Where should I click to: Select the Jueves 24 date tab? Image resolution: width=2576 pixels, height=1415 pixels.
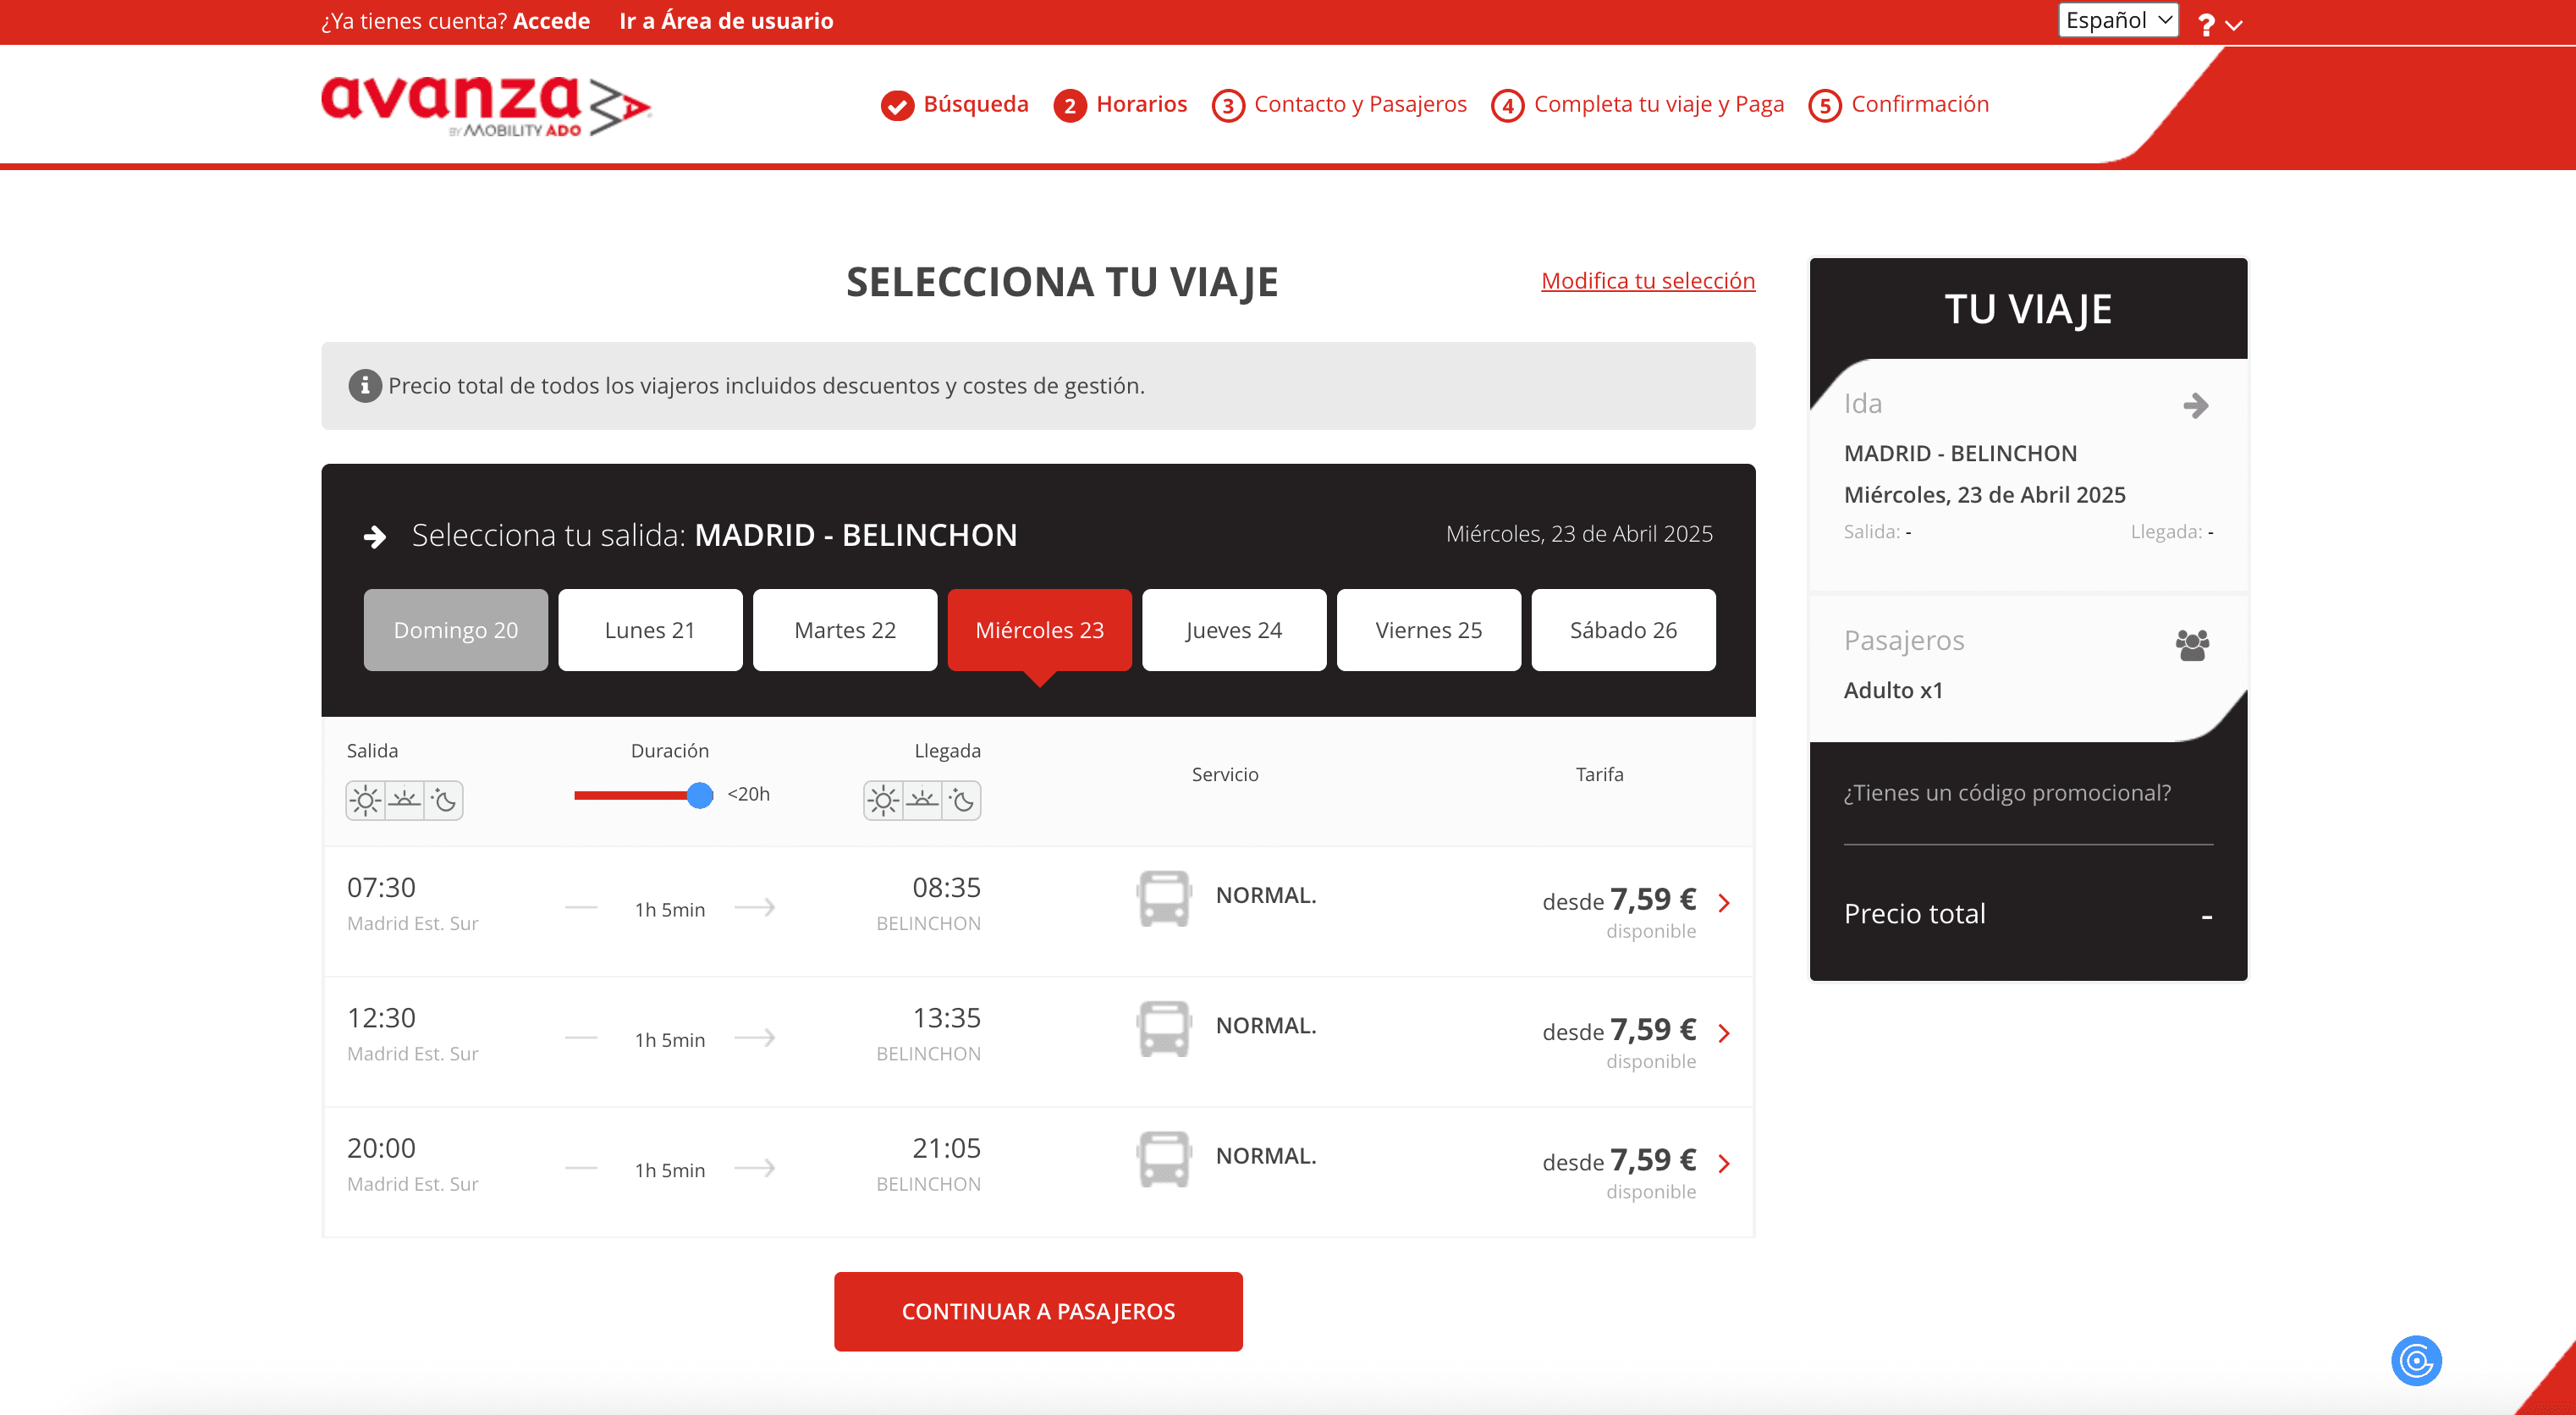click(x=1233, y=630)
